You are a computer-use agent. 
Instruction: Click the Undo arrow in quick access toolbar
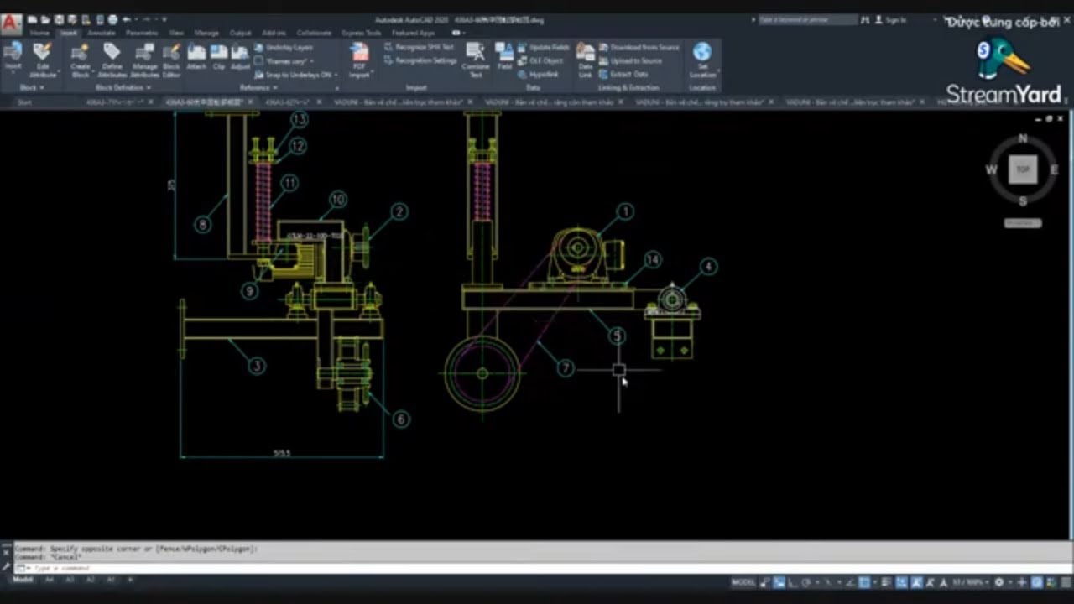(127, 19)
